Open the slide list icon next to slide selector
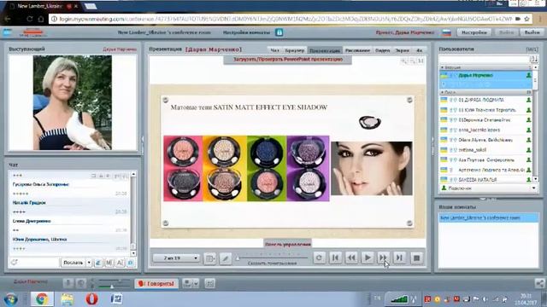The image size is (547, 307). [209, 258]
